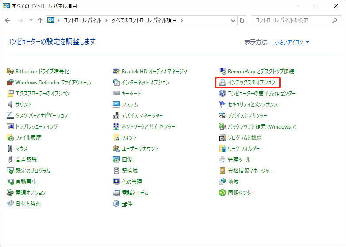346x247 pixels.
Task: Click the エクスプローラーのオプション icon
Action: tap(10, 93)
